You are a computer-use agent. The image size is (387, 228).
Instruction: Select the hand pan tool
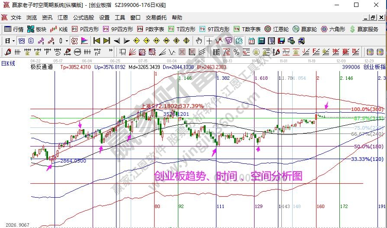pyautogui.click(x=199, y=41)
